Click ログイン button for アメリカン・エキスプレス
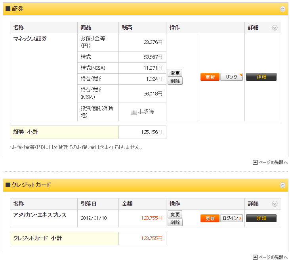Viewport: 290px width, 261px height. 231,218
